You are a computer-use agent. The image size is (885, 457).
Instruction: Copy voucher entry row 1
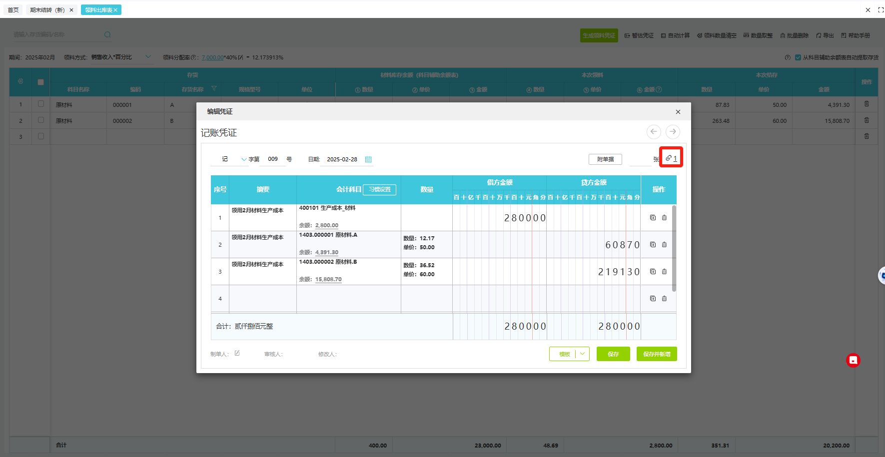pos(653,218)
